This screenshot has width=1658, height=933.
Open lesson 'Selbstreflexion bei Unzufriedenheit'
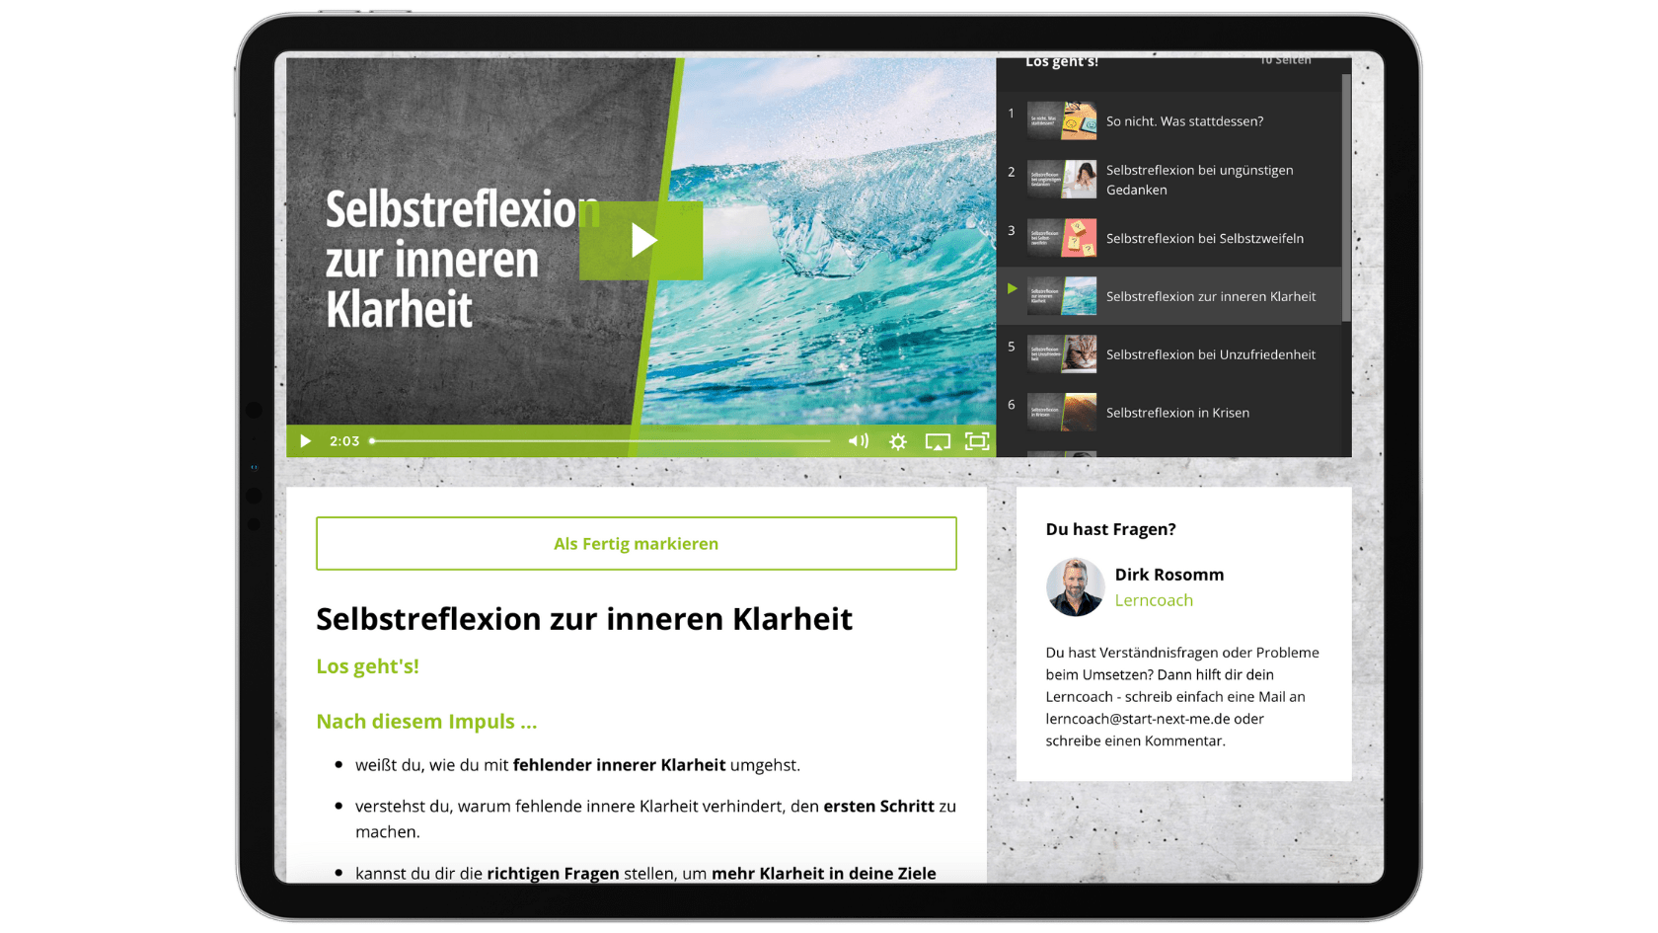point(1211,354)
